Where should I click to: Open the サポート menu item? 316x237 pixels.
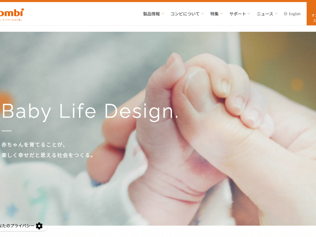point(238,14)
